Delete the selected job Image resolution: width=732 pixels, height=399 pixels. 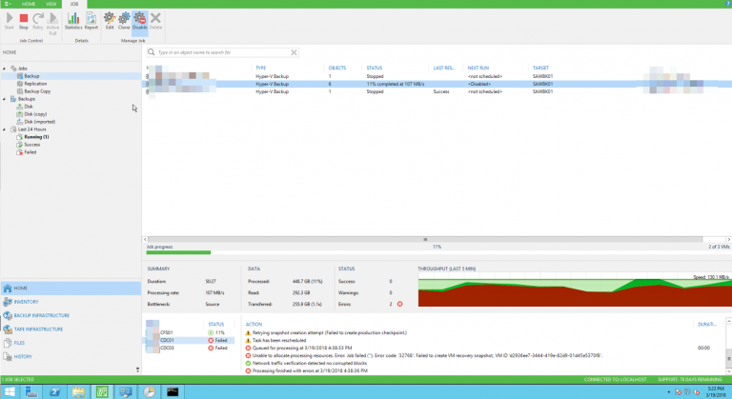tap(155, 22)
